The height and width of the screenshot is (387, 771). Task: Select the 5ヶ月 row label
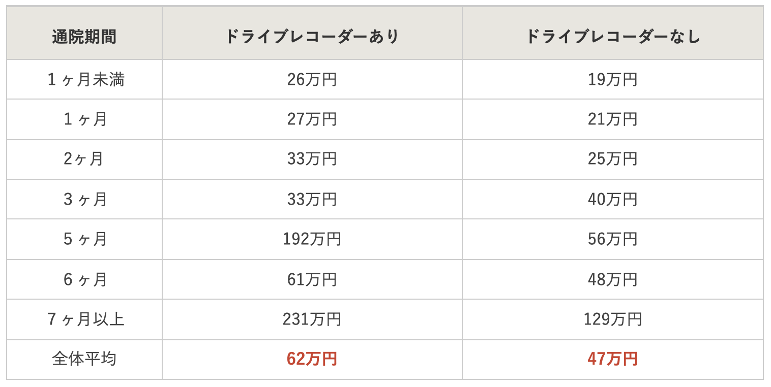pyautogui.click(x=84, y=239)
